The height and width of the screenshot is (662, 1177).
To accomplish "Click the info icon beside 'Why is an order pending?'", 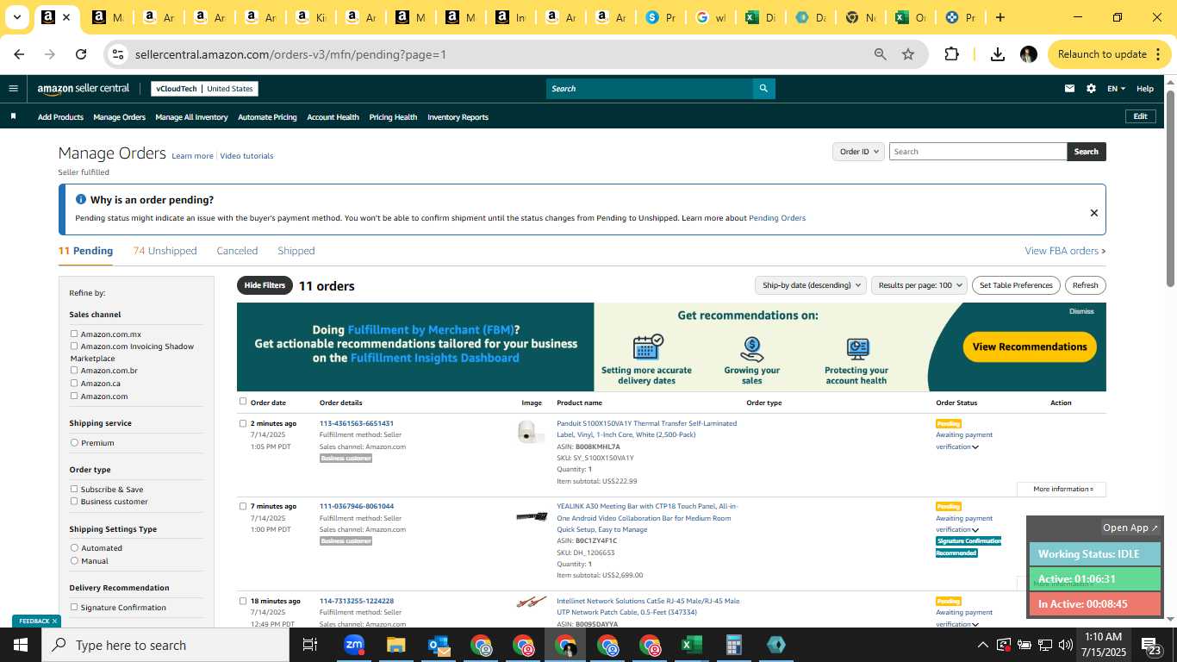I will [81, 199].
